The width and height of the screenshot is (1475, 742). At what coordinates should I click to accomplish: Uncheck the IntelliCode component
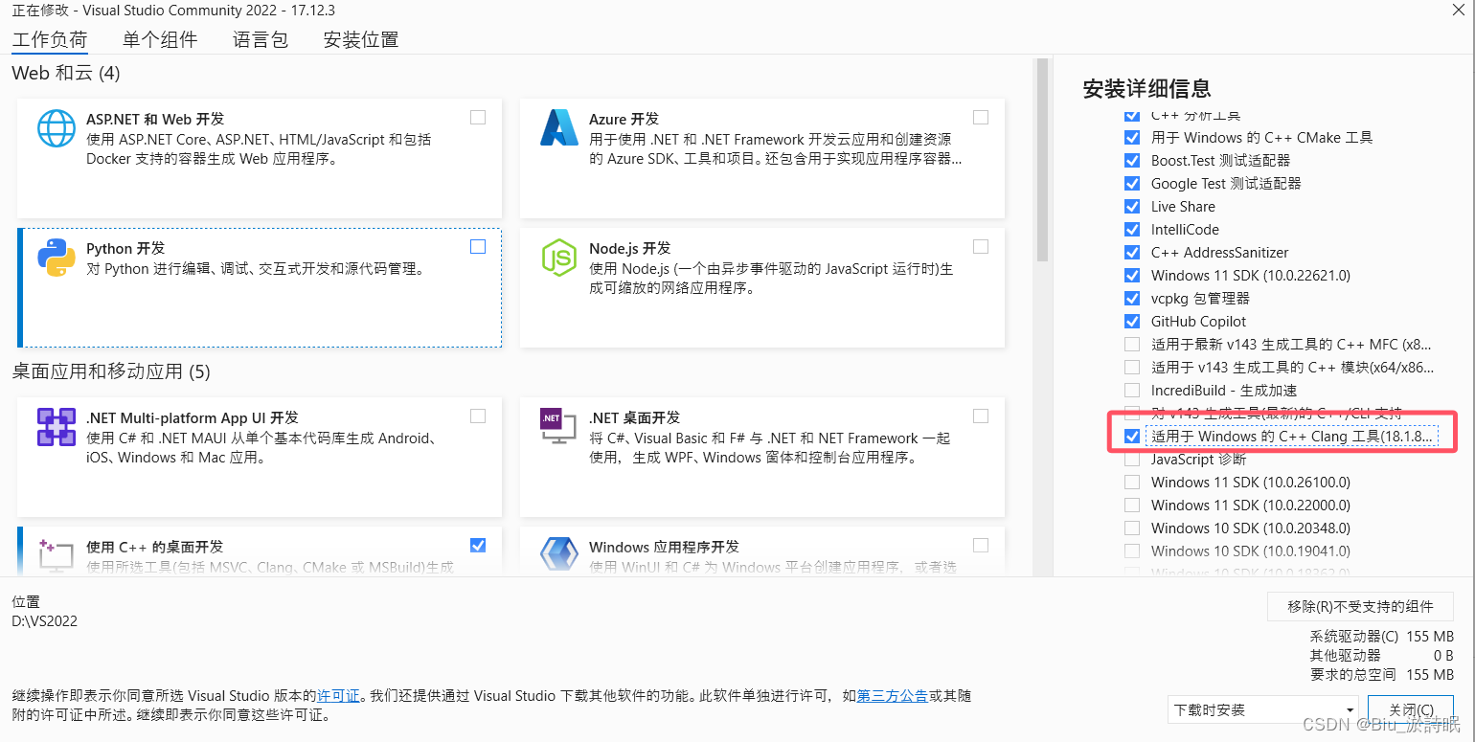(1132, 230)
